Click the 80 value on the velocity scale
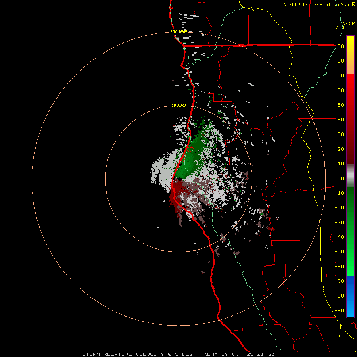Viewport: 357px width, 357px height. click(x=341, y=61)
